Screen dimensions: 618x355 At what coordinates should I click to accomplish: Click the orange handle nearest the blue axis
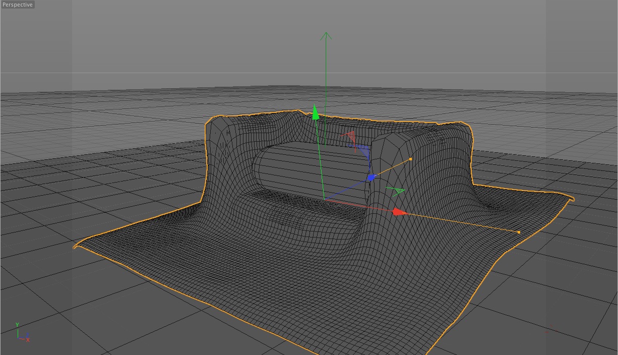pos(410,159)
